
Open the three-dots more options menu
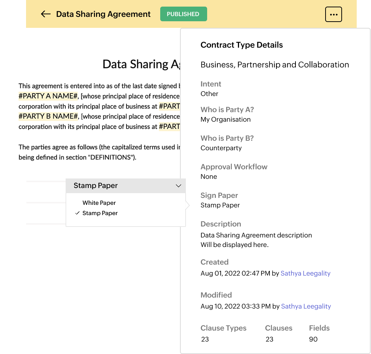point(333,15)
